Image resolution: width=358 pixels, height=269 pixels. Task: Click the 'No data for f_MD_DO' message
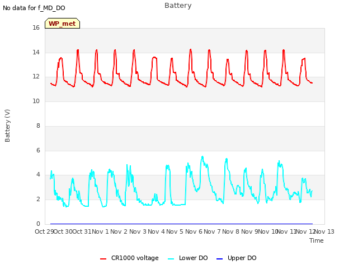(34, 8)
